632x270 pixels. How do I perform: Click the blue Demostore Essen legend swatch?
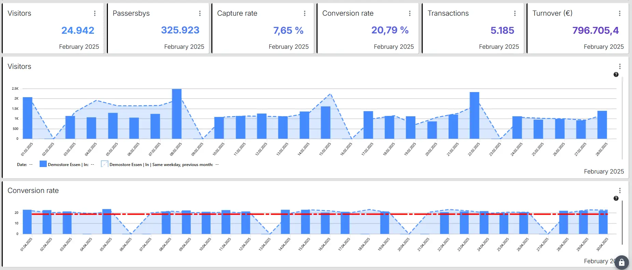tap(43, 164)
